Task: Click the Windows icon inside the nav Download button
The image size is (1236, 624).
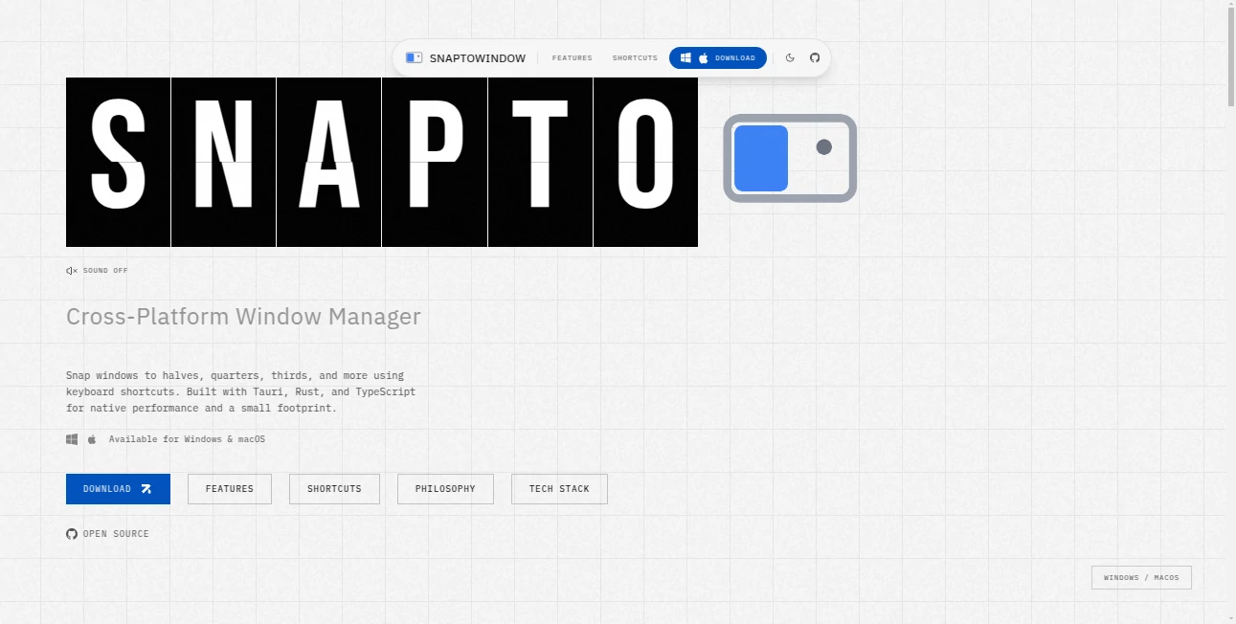Action: pyautogui.click(x=685, y=57)
